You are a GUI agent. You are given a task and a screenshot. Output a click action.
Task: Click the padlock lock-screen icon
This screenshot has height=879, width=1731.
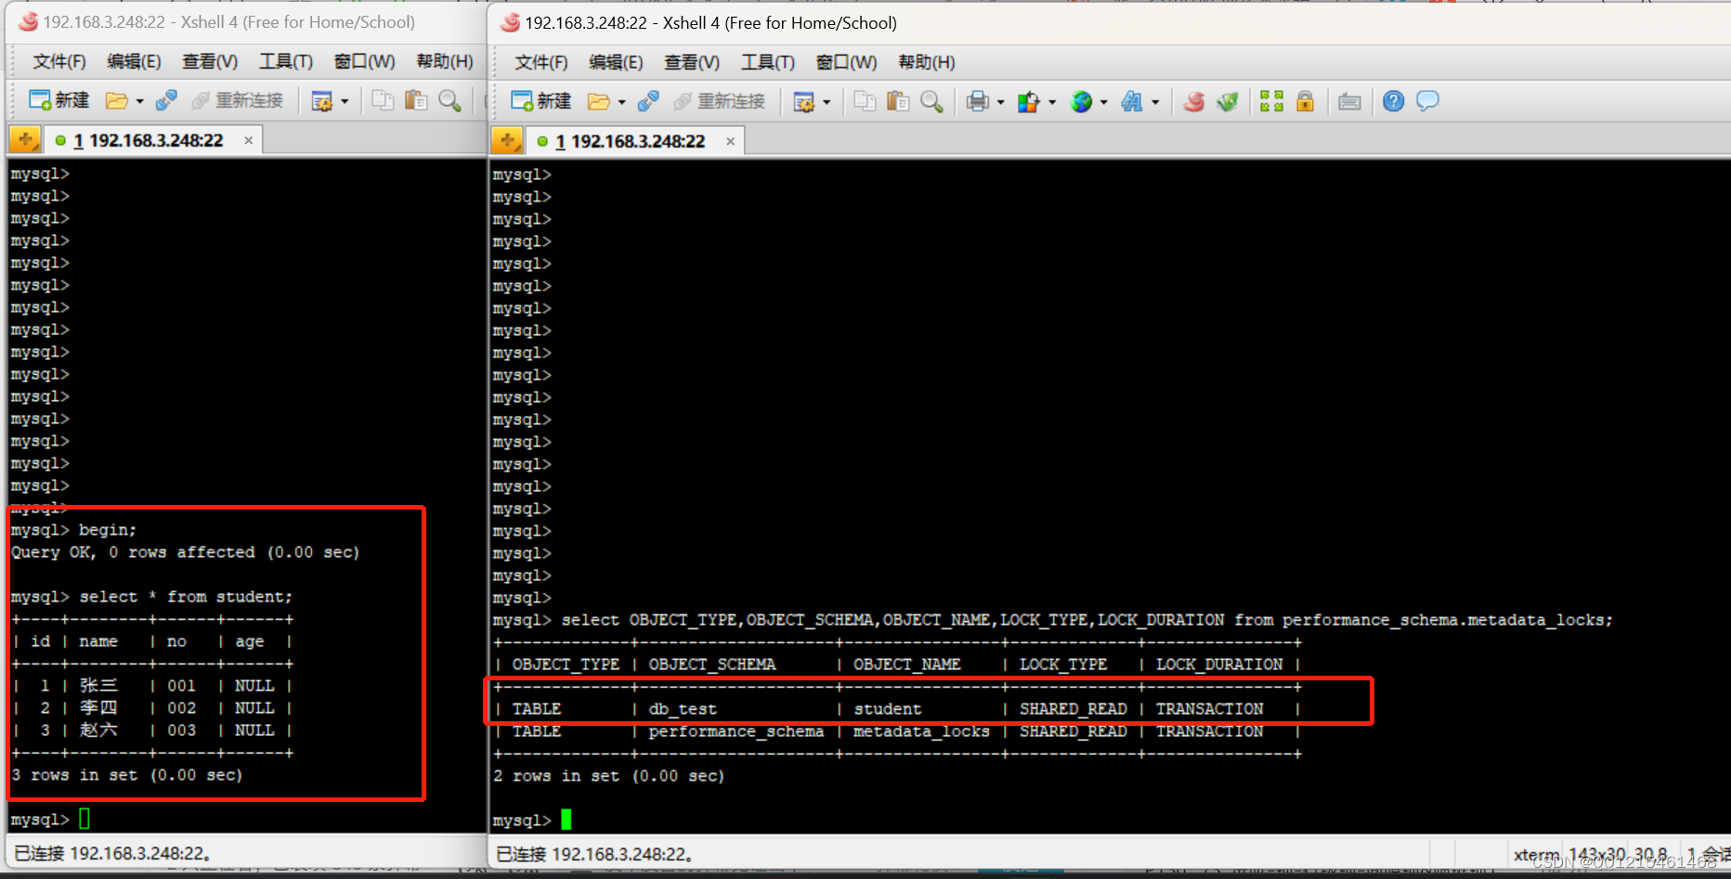1305,101
